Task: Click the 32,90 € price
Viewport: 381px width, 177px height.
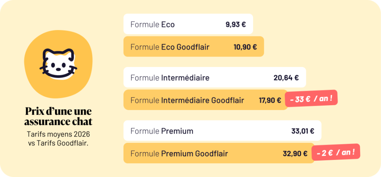Action: pos(295,153)
